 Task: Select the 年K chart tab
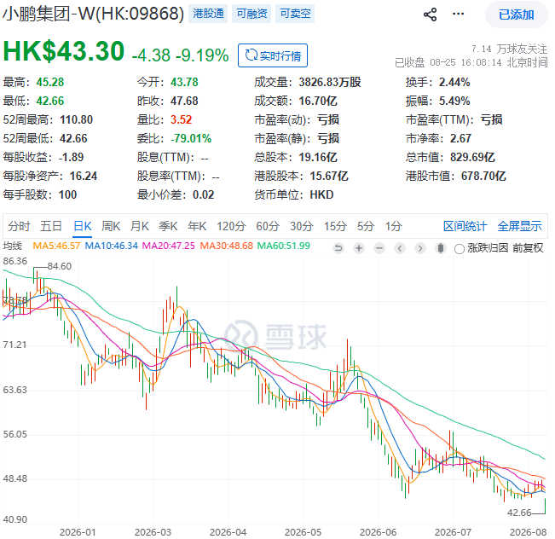197,226
